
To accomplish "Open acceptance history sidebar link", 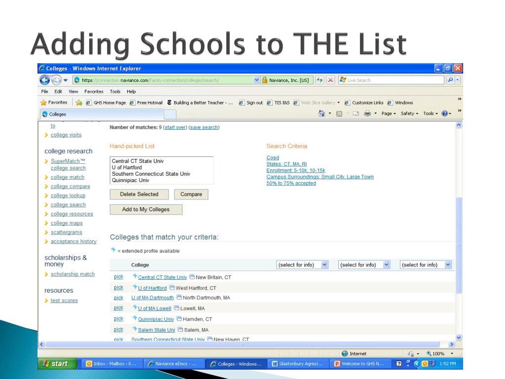I will 73,241.
